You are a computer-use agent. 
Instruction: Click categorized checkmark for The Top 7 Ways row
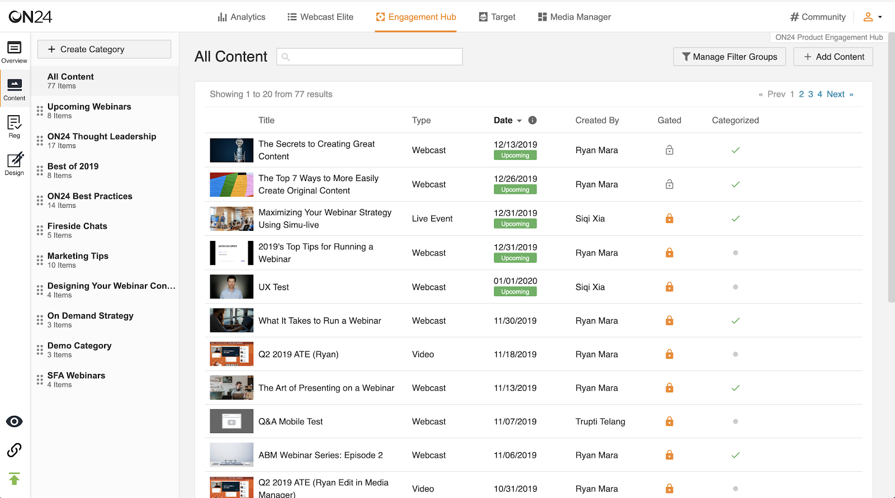736,184
